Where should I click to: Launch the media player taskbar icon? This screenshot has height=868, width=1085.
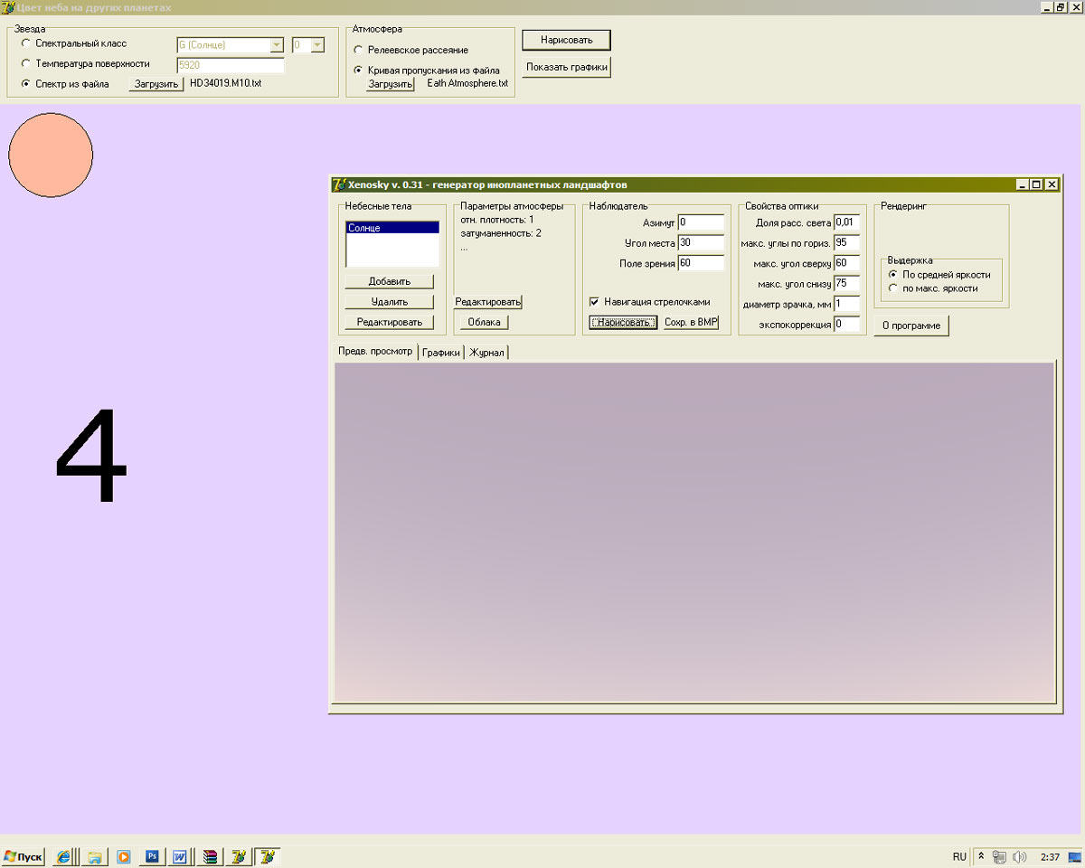(123, 856)
